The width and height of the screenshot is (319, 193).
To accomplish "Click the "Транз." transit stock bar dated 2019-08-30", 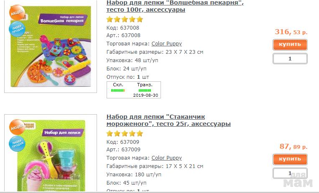I will [x=145, y=90].
